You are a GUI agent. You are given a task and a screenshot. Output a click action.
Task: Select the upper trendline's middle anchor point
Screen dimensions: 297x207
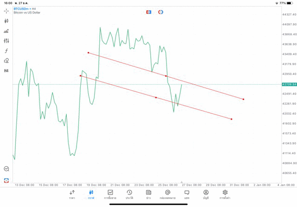click(x=166, y=76)
